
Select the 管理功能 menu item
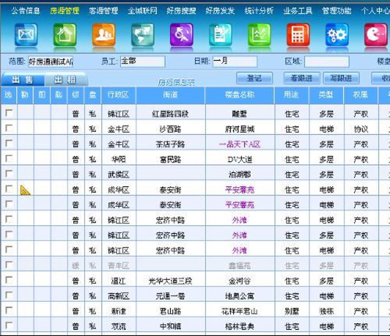pos(337,11)
